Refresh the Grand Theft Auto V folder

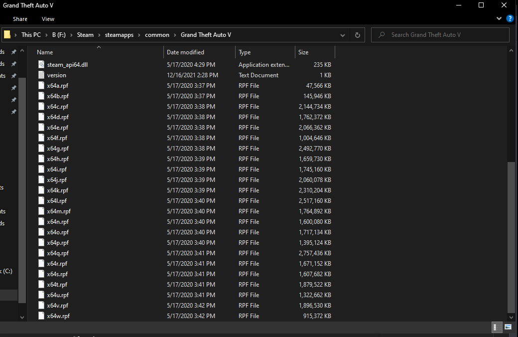point(358,35)
